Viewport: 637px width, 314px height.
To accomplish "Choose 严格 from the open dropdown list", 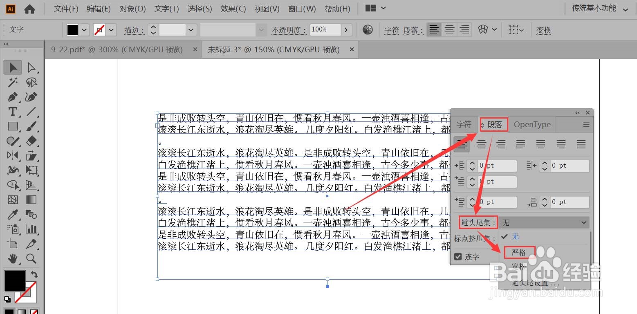I will pyautogui.click(x=519, y=252).
